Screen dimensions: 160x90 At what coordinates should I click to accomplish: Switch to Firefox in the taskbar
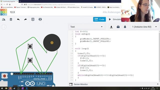click(x=10, y=88)
